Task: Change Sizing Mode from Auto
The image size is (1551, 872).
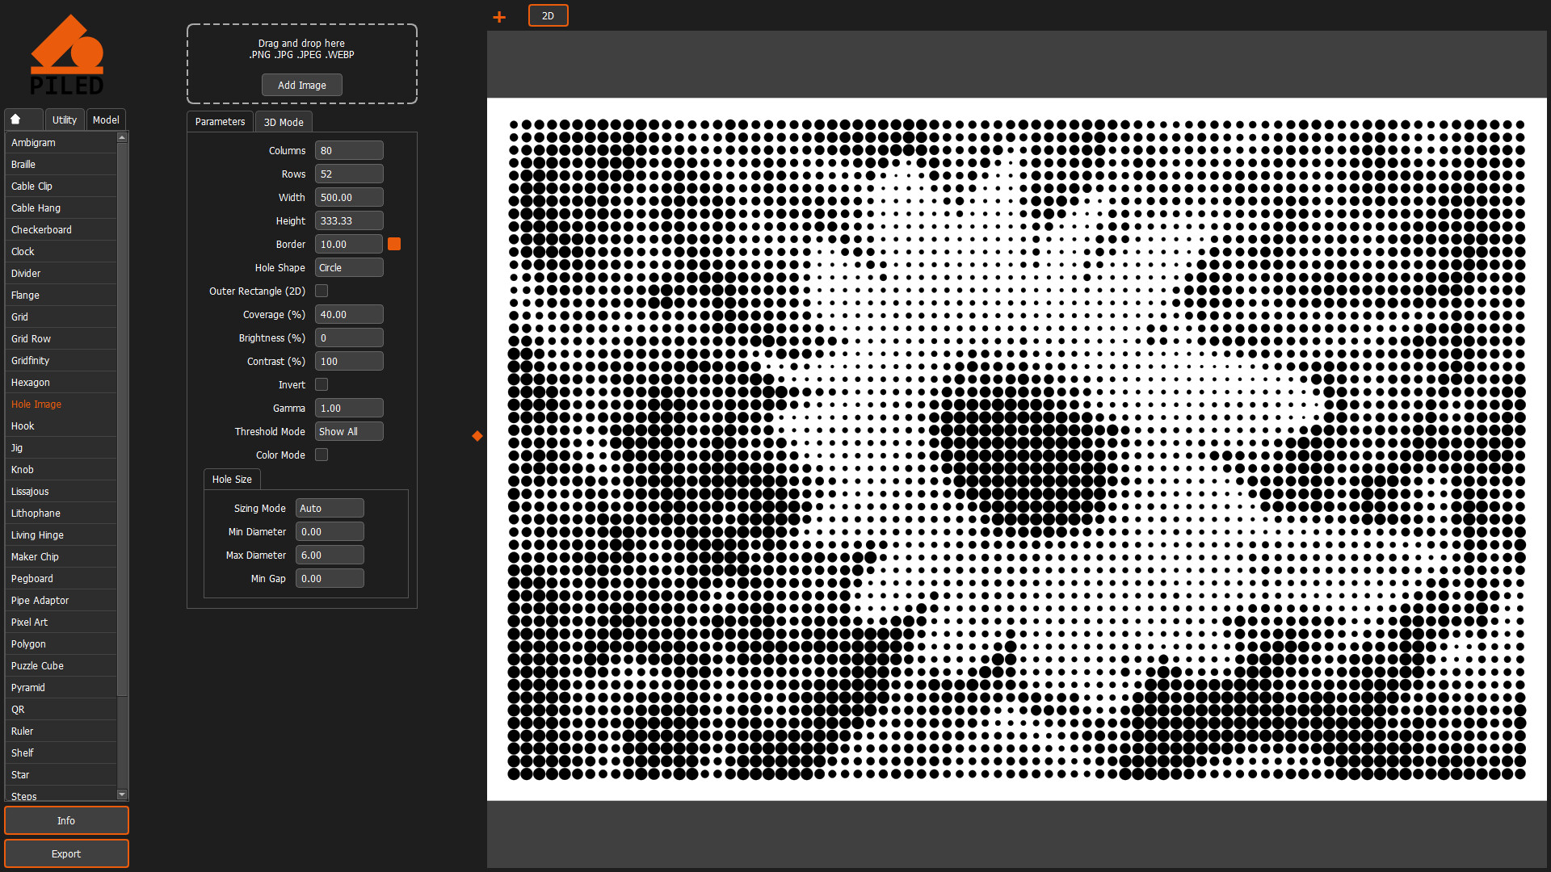Action: pyautogui.click(x=329, y=507)
